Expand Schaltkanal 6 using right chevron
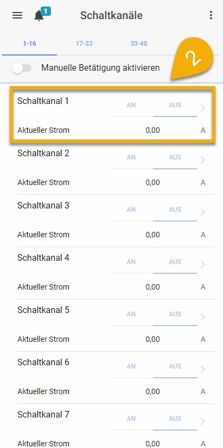Viewport: 223px width, 448px height. [203, 369]
